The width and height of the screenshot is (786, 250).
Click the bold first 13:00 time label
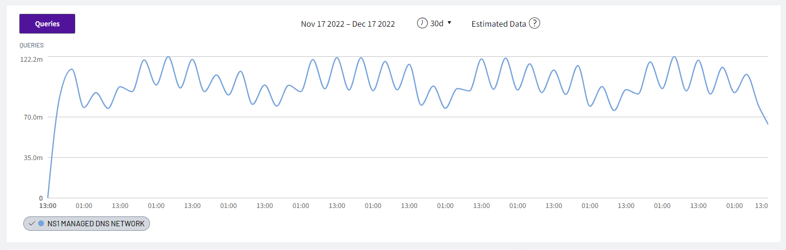(48, 206)
